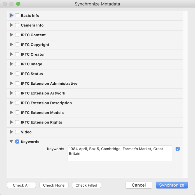The height and width of the screenshot is (195, 195).
Task: Enable the IPTC Image checkbox
Action: click(17, 64)
